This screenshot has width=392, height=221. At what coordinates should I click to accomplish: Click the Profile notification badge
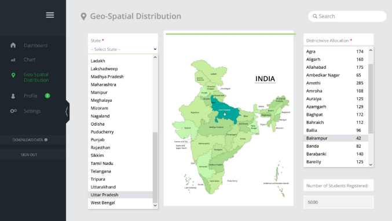tap(47, 95)
